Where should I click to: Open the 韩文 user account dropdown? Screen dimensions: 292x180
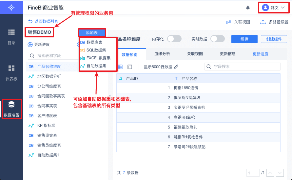273,8
